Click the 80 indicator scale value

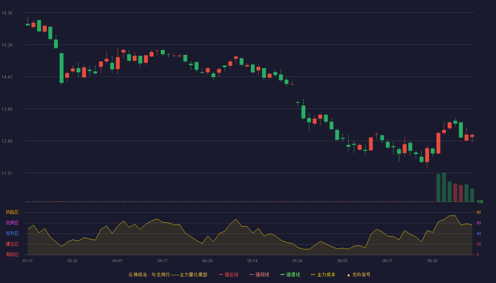coord(479,212)
